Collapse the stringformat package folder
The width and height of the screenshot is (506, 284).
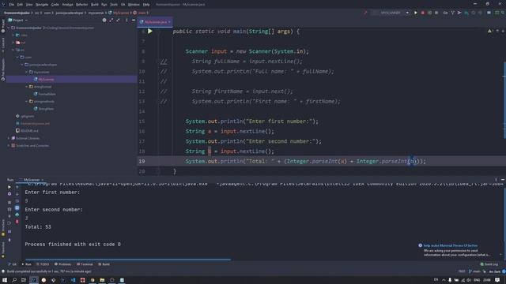27,87
